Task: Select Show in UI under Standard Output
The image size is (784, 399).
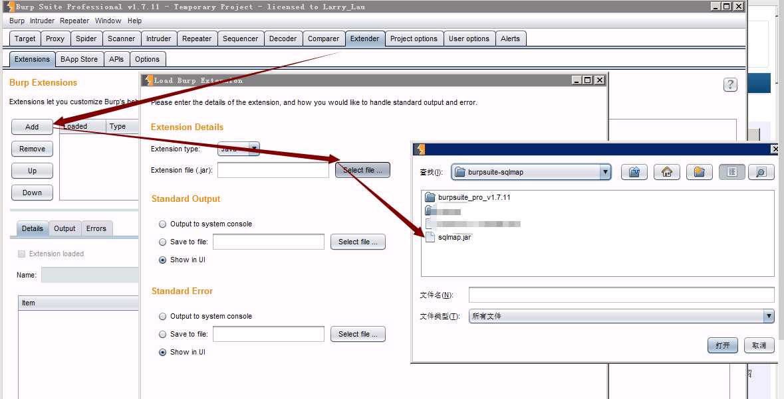Action: click(x=162, y=260)
